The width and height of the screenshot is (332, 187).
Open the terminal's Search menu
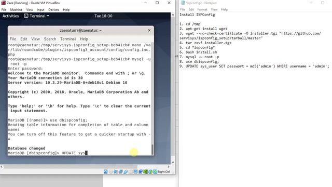pos(50,39)
